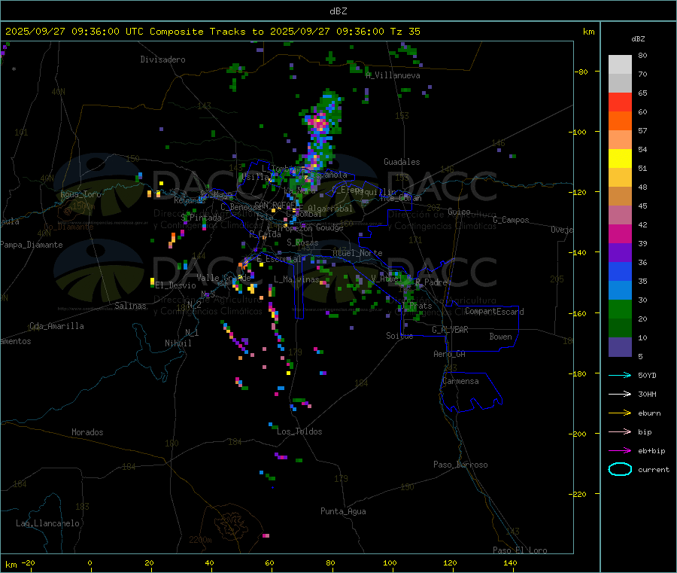Screen dimensions: 677x573
Task: Click the cyan current ellipse icon
Action: tap(620, 469)
